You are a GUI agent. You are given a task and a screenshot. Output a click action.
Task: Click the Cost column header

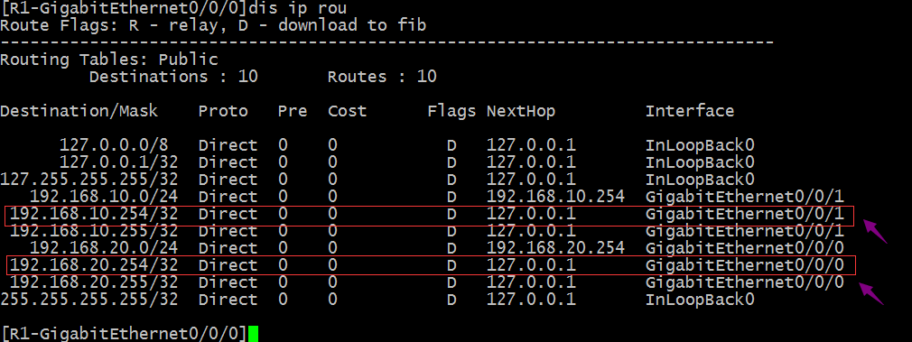coord(348,111)
